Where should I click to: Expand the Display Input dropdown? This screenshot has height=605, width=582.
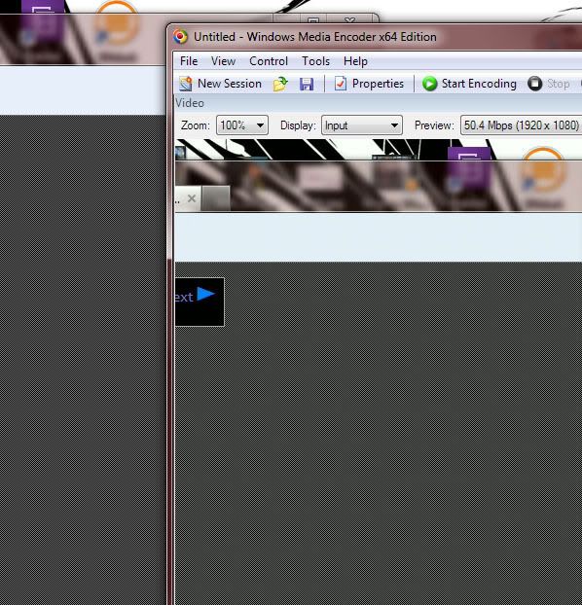point(362,125)
